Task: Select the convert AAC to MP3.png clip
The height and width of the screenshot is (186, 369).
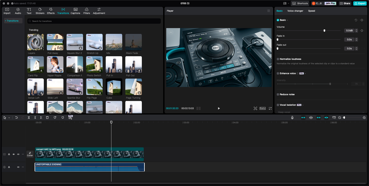Action: tap(89, 154)
